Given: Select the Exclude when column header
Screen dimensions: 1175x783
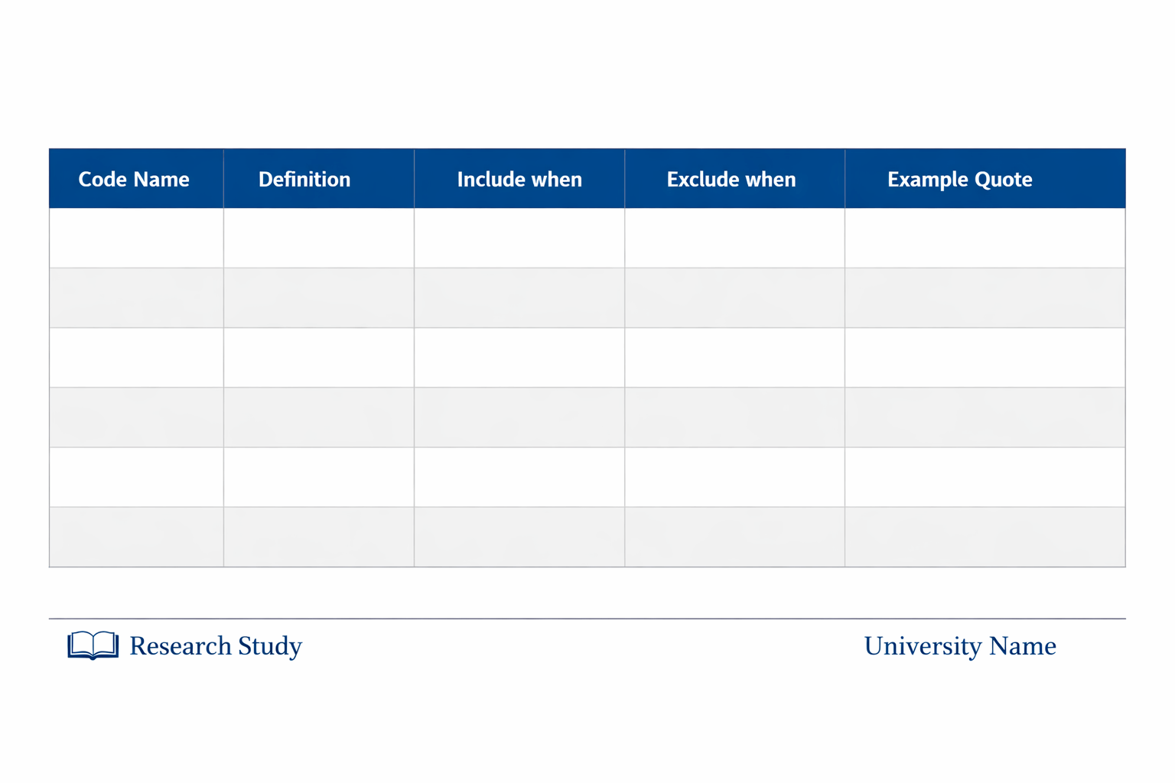Looking at the screenshot, I should 734,179.
